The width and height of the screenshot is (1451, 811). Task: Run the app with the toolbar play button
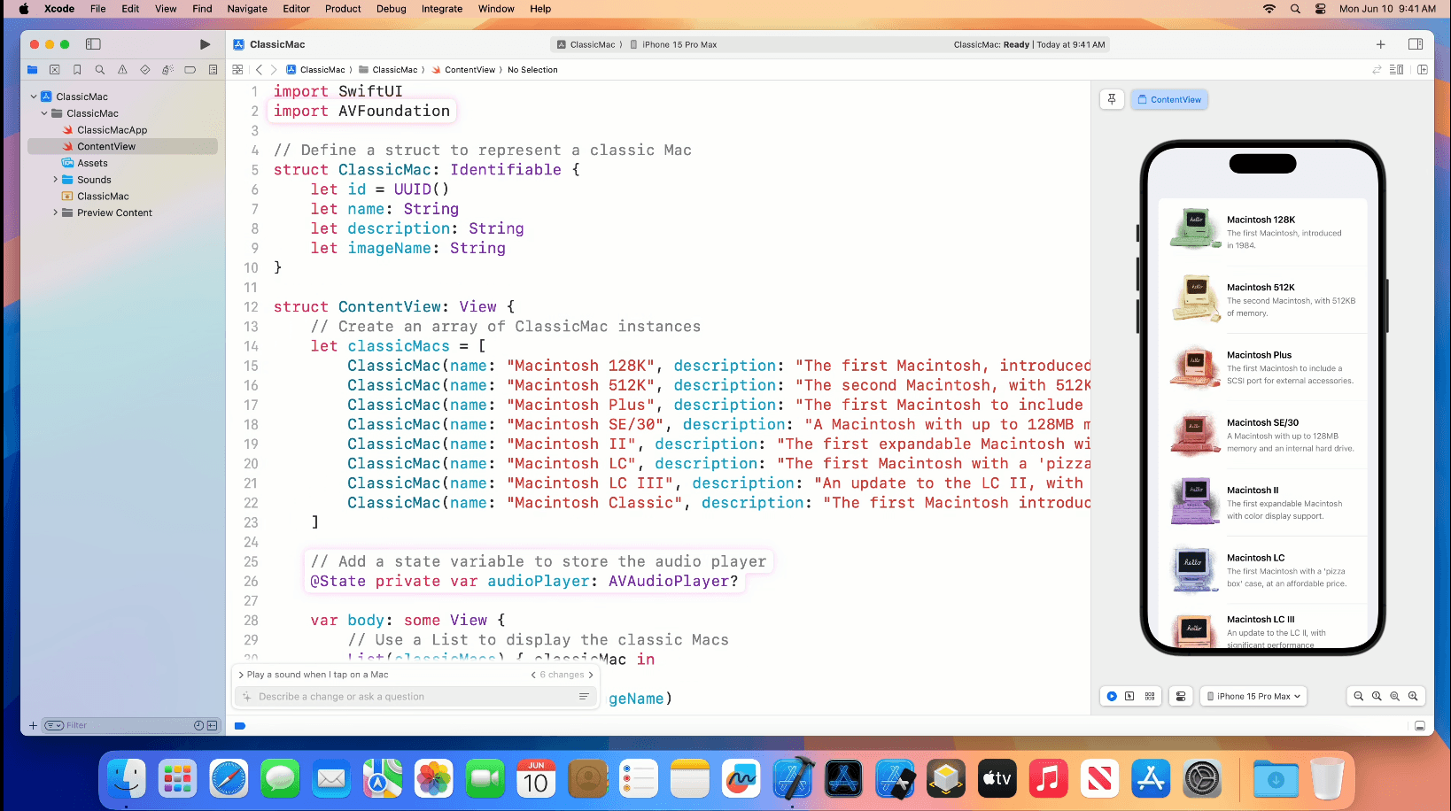coord(205,42)
